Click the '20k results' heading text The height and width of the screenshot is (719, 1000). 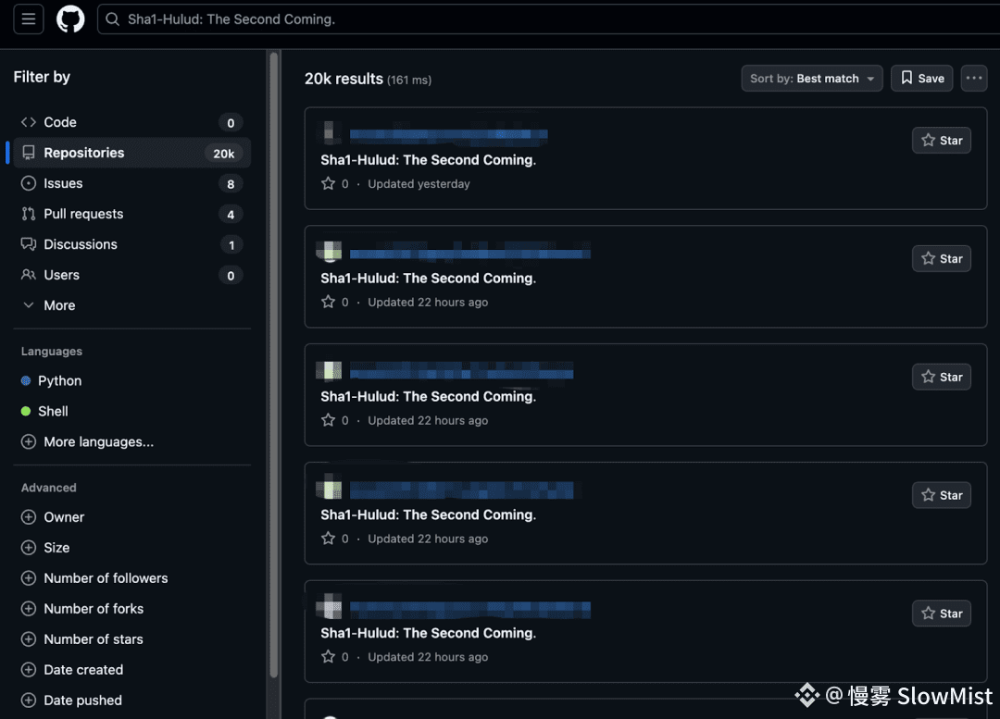pyautogui.click(x=344, y=79)
